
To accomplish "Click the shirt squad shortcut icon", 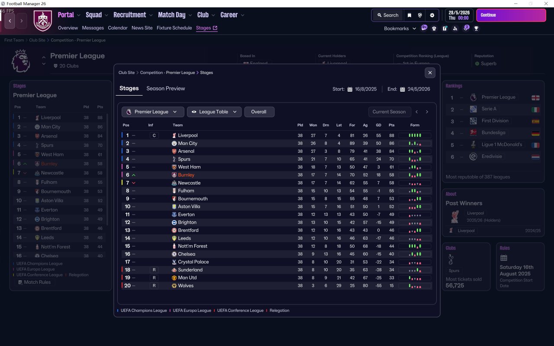I will tap(434, 29).
